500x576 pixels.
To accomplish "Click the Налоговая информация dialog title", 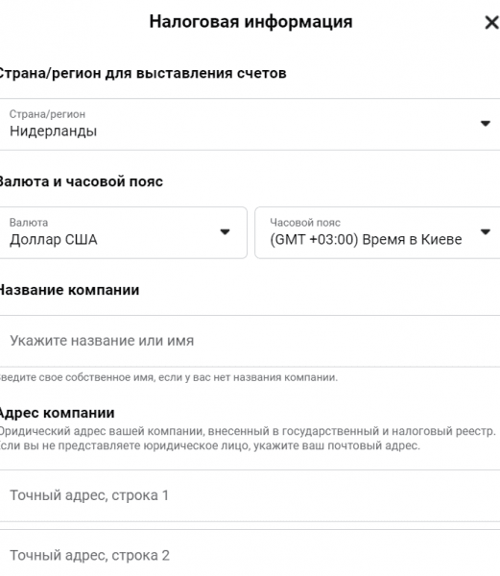I will coord(250,22).
